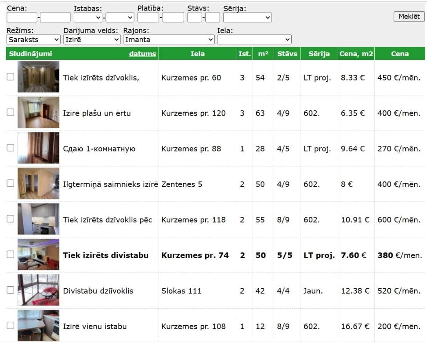This screenshot has width=427, height=342.
Task: Open the Darījuma veids dropdown
Action: click(x=92, y=40)
